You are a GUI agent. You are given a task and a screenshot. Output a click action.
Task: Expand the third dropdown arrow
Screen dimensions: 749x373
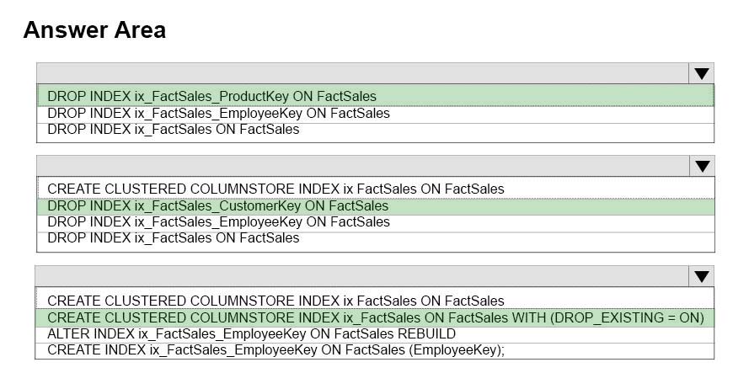701,277
